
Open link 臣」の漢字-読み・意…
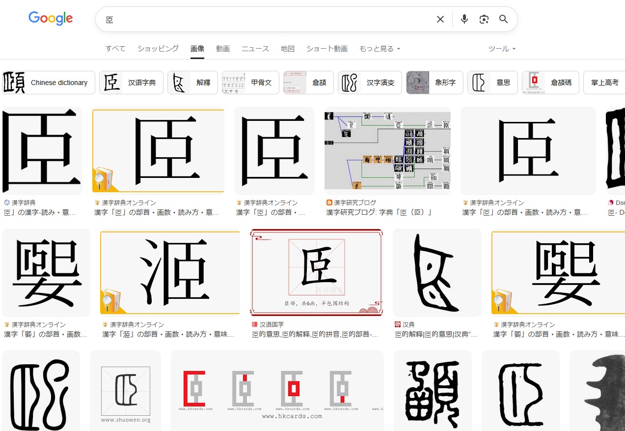[40, 212]
